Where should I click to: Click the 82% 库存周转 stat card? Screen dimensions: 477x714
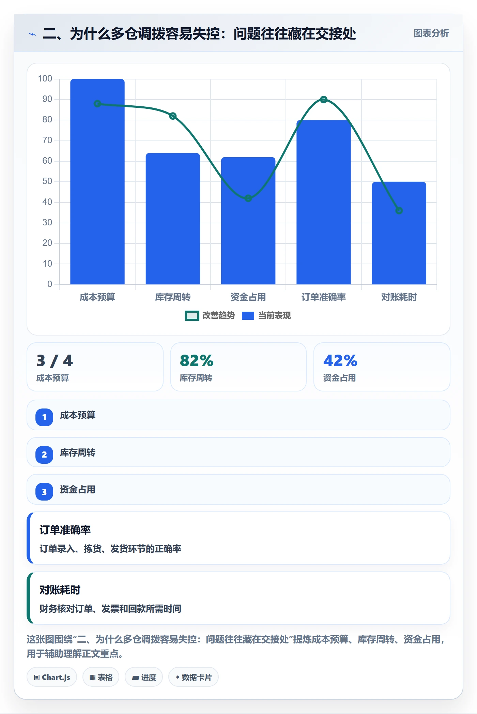pyautogui.click(x=238, y=367)
